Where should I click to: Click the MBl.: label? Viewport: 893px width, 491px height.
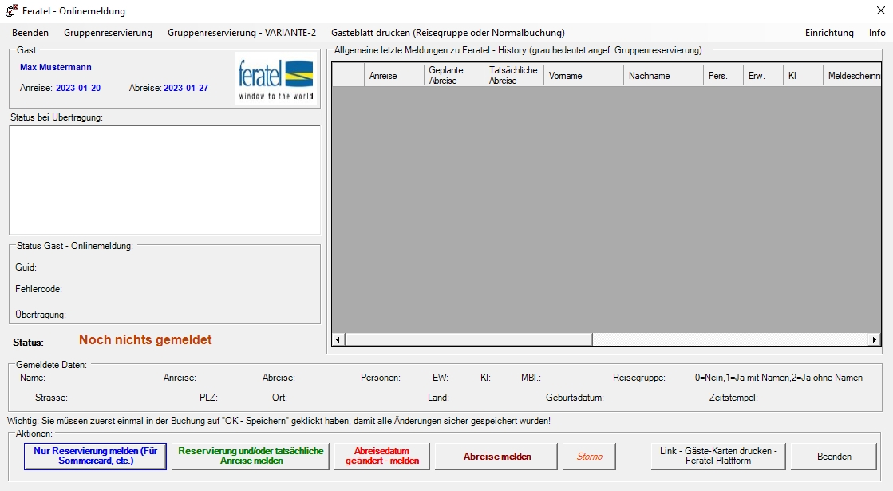click(x=531, y=378)
